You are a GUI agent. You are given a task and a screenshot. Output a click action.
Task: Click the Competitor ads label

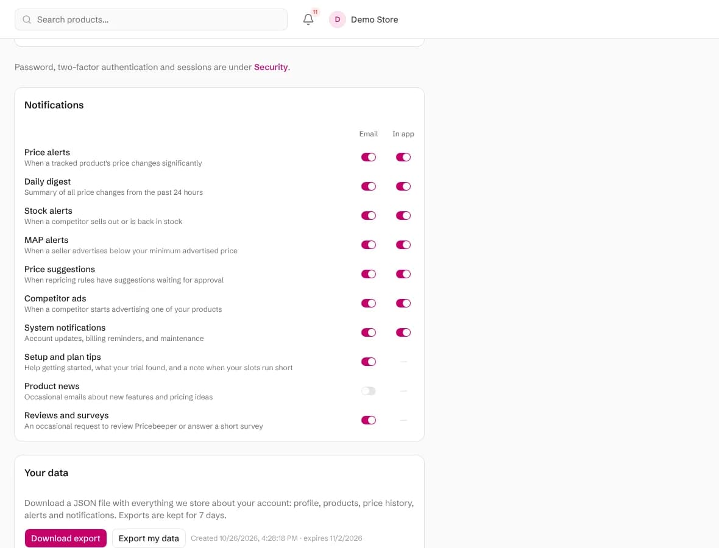[55, 299]
